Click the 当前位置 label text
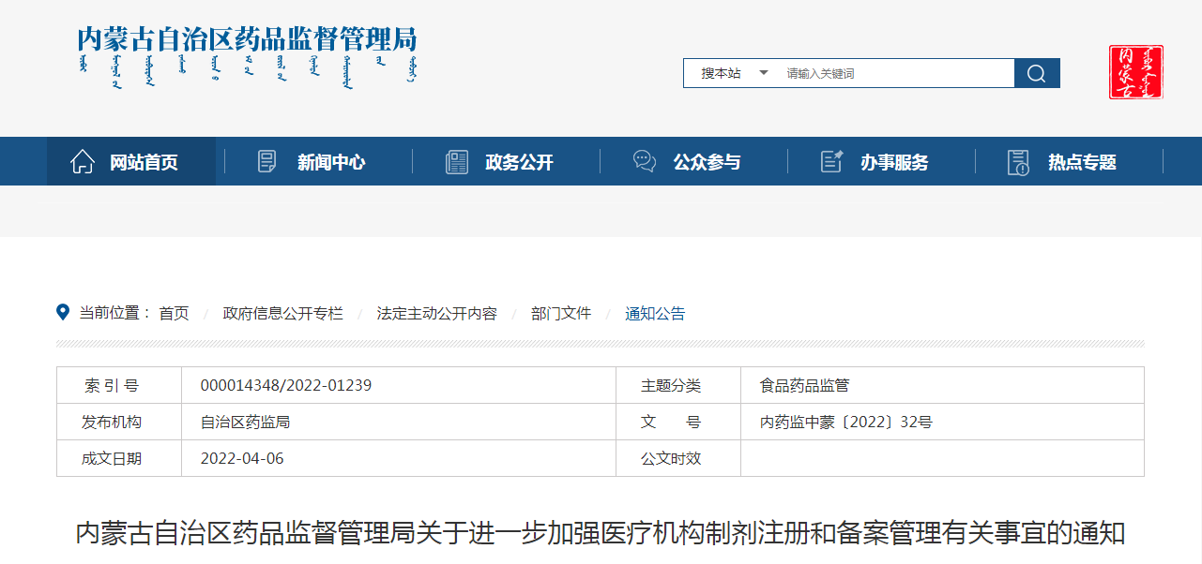 [x=115, y=314]
